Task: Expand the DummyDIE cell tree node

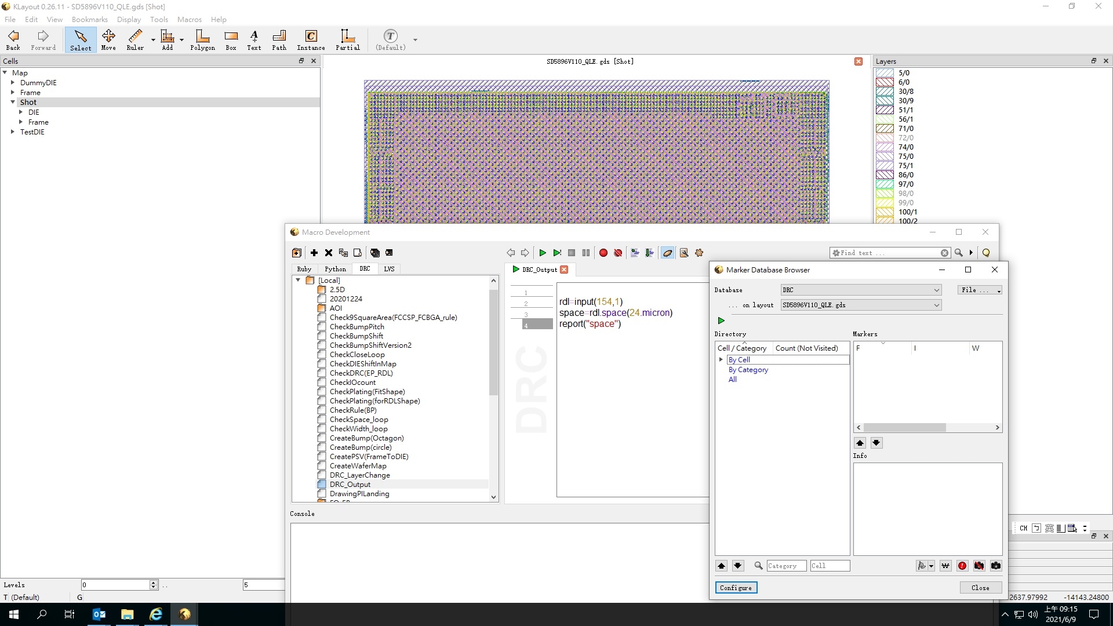Action: click(13, 83)
